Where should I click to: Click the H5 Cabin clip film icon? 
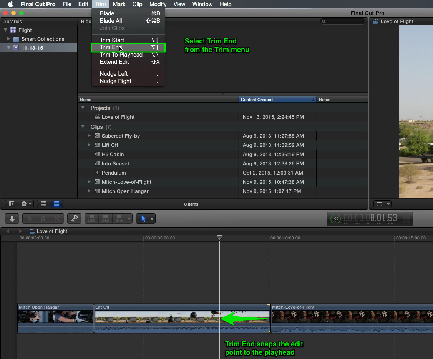[97, 154]
